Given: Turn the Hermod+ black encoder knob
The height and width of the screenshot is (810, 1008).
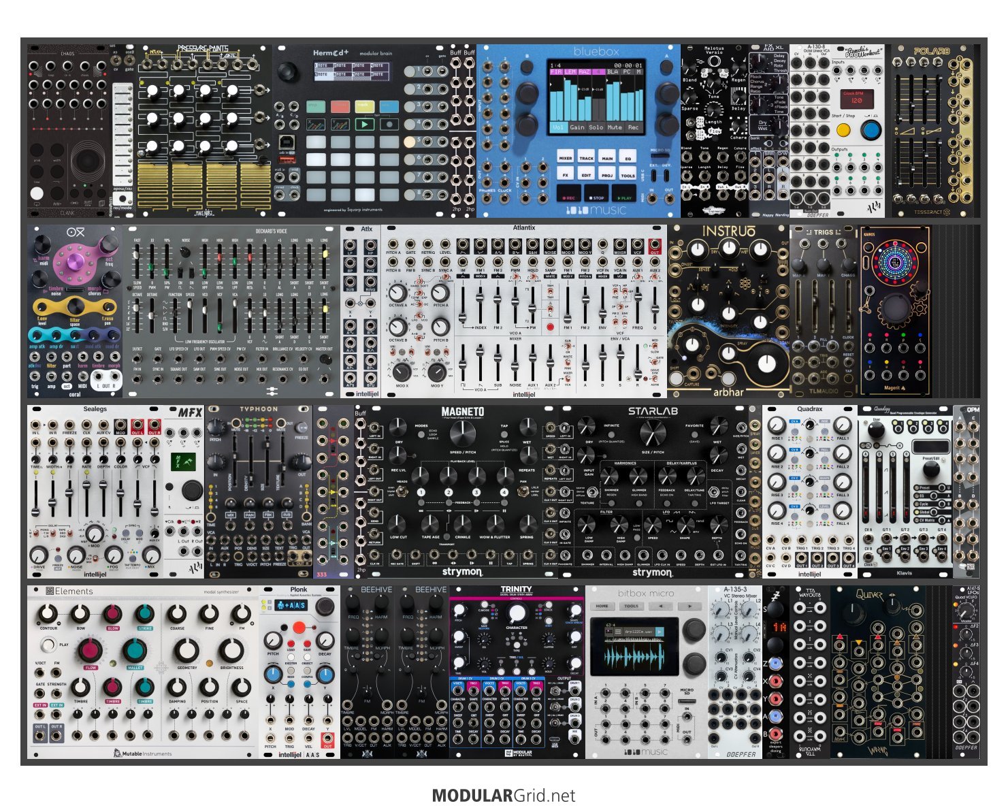Looking at the screenshot, I should (287, 72).
